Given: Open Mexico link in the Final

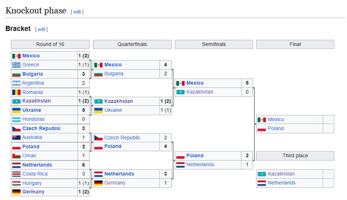Looking at the screenshot, I should click(x=276, y=119).
